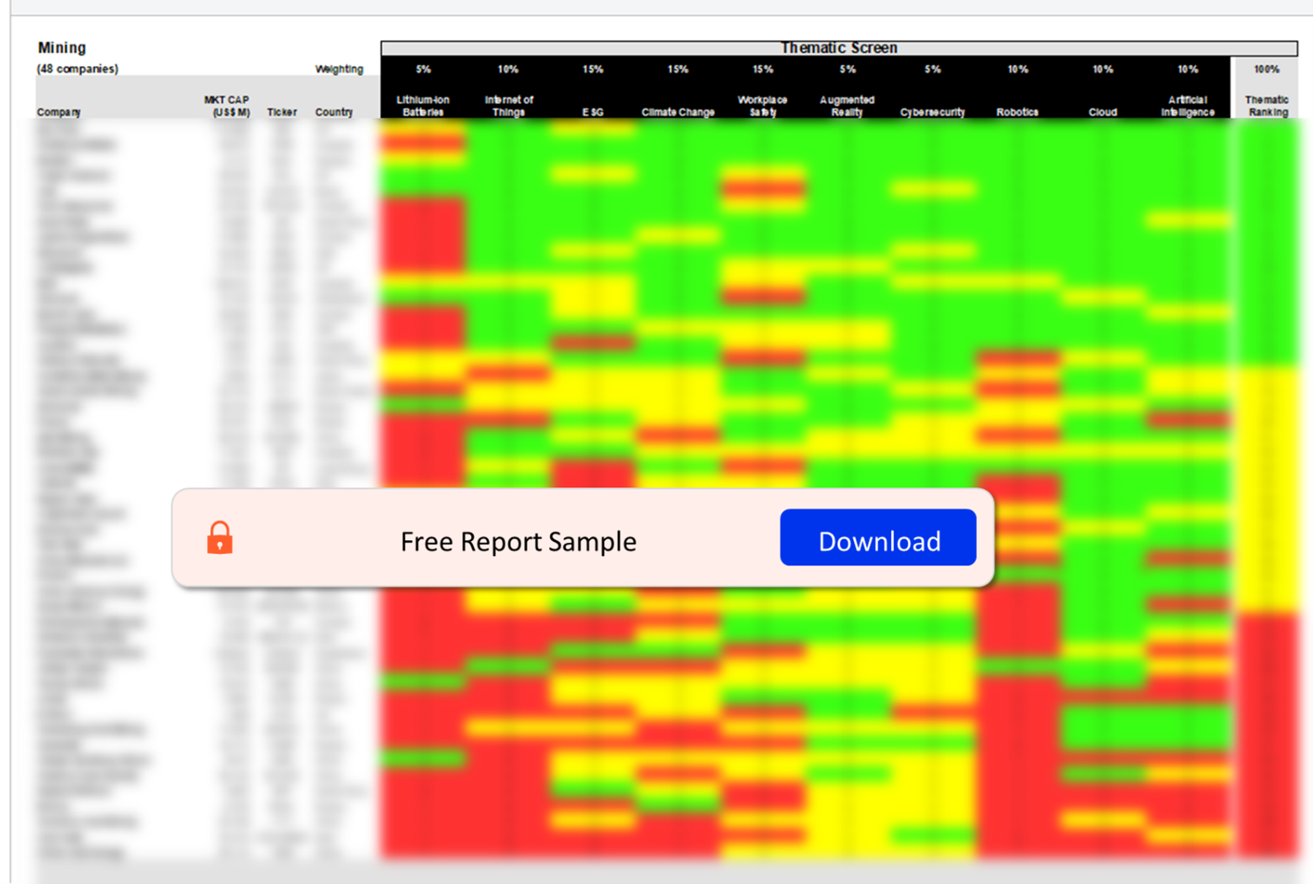Click the Thematic Ranking column header
This screenshot has height=884, width=1313.
[x=1267, y=106]
